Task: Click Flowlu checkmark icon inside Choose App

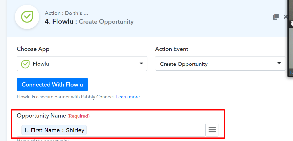Action: point(25,64)
